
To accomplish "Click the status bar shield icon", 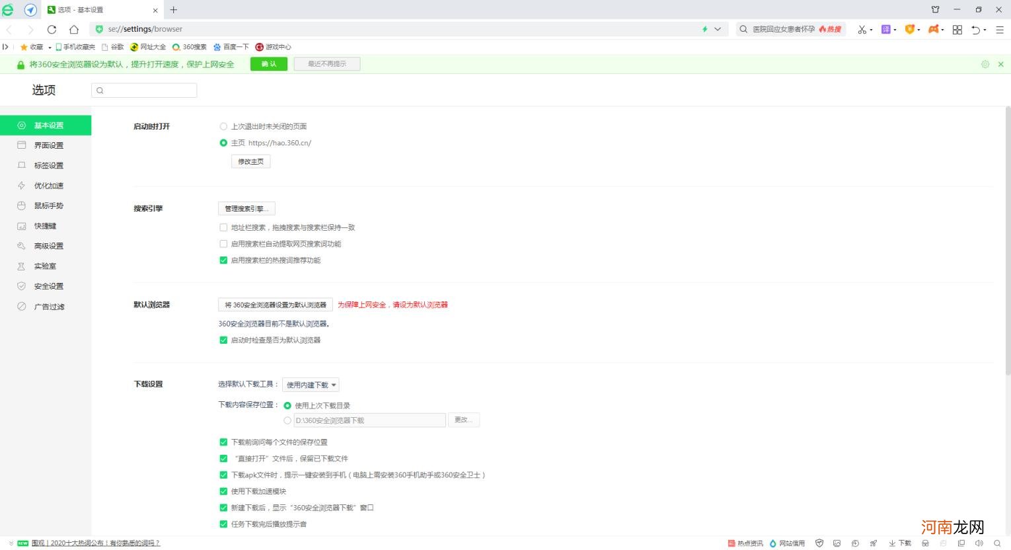I will (x=819, y=543).
